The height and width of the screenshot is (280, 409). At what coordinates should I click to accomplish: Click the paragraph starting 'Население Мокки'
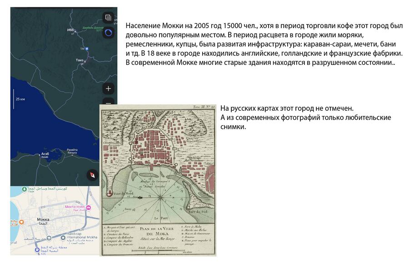coord(264,44)
